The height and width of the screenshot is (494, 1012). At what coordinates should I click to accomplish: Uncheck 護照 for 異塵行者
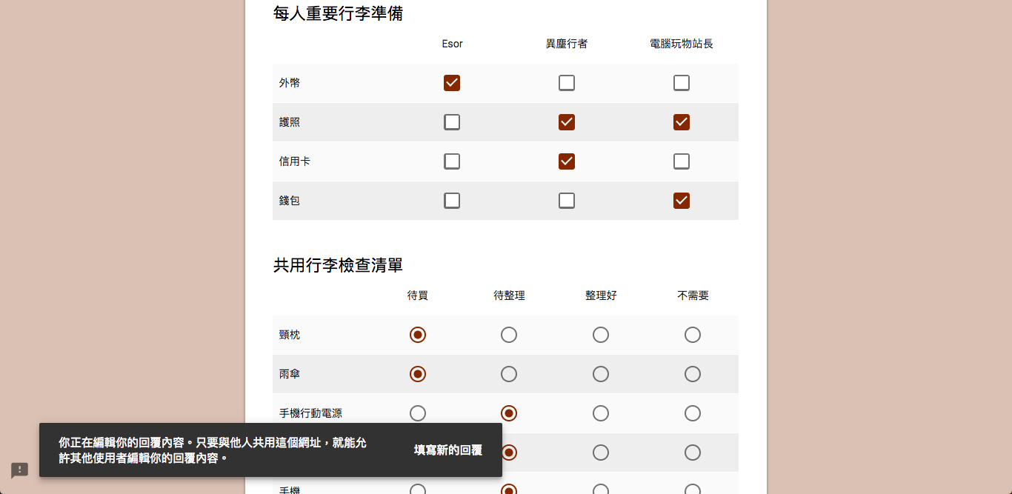[x=567, y=122]
